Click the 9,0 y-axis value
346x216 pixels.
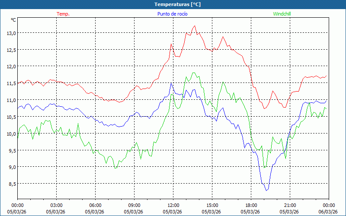point(11,167)
